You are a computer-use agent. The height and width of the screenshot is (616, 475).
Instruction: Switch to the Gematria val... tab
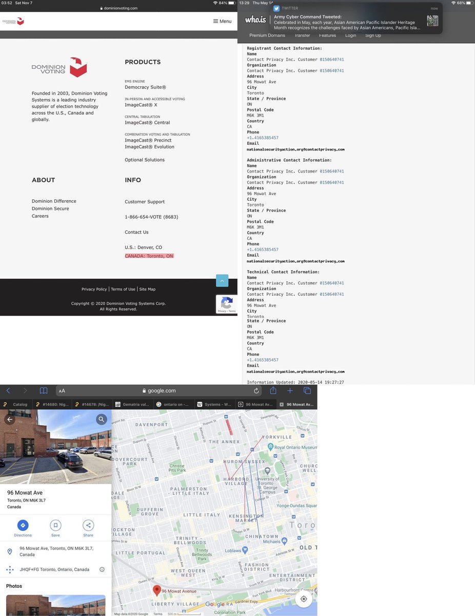132,404
